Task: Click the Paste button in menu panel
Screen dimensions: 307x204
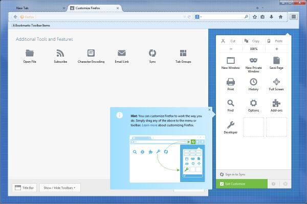Action: click(x=277, y=41)
